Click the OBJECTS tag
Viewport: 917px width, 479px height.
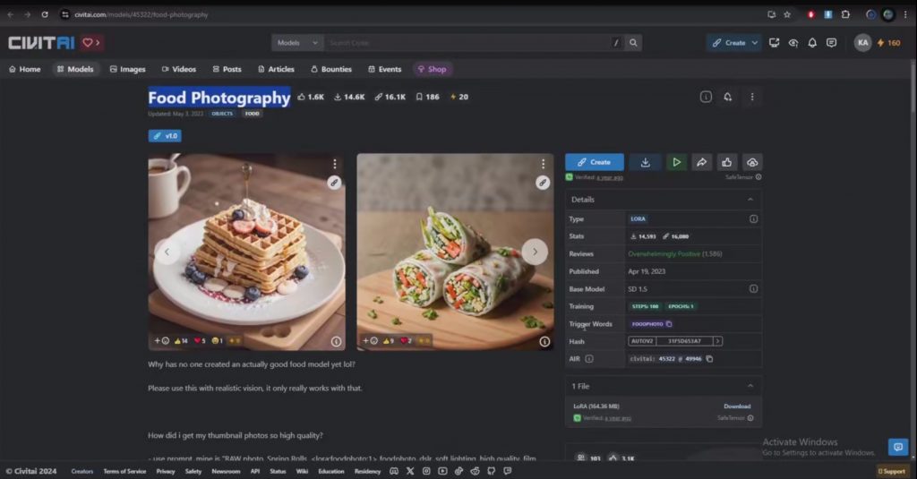pyautogui.click(x=222, y=114)
